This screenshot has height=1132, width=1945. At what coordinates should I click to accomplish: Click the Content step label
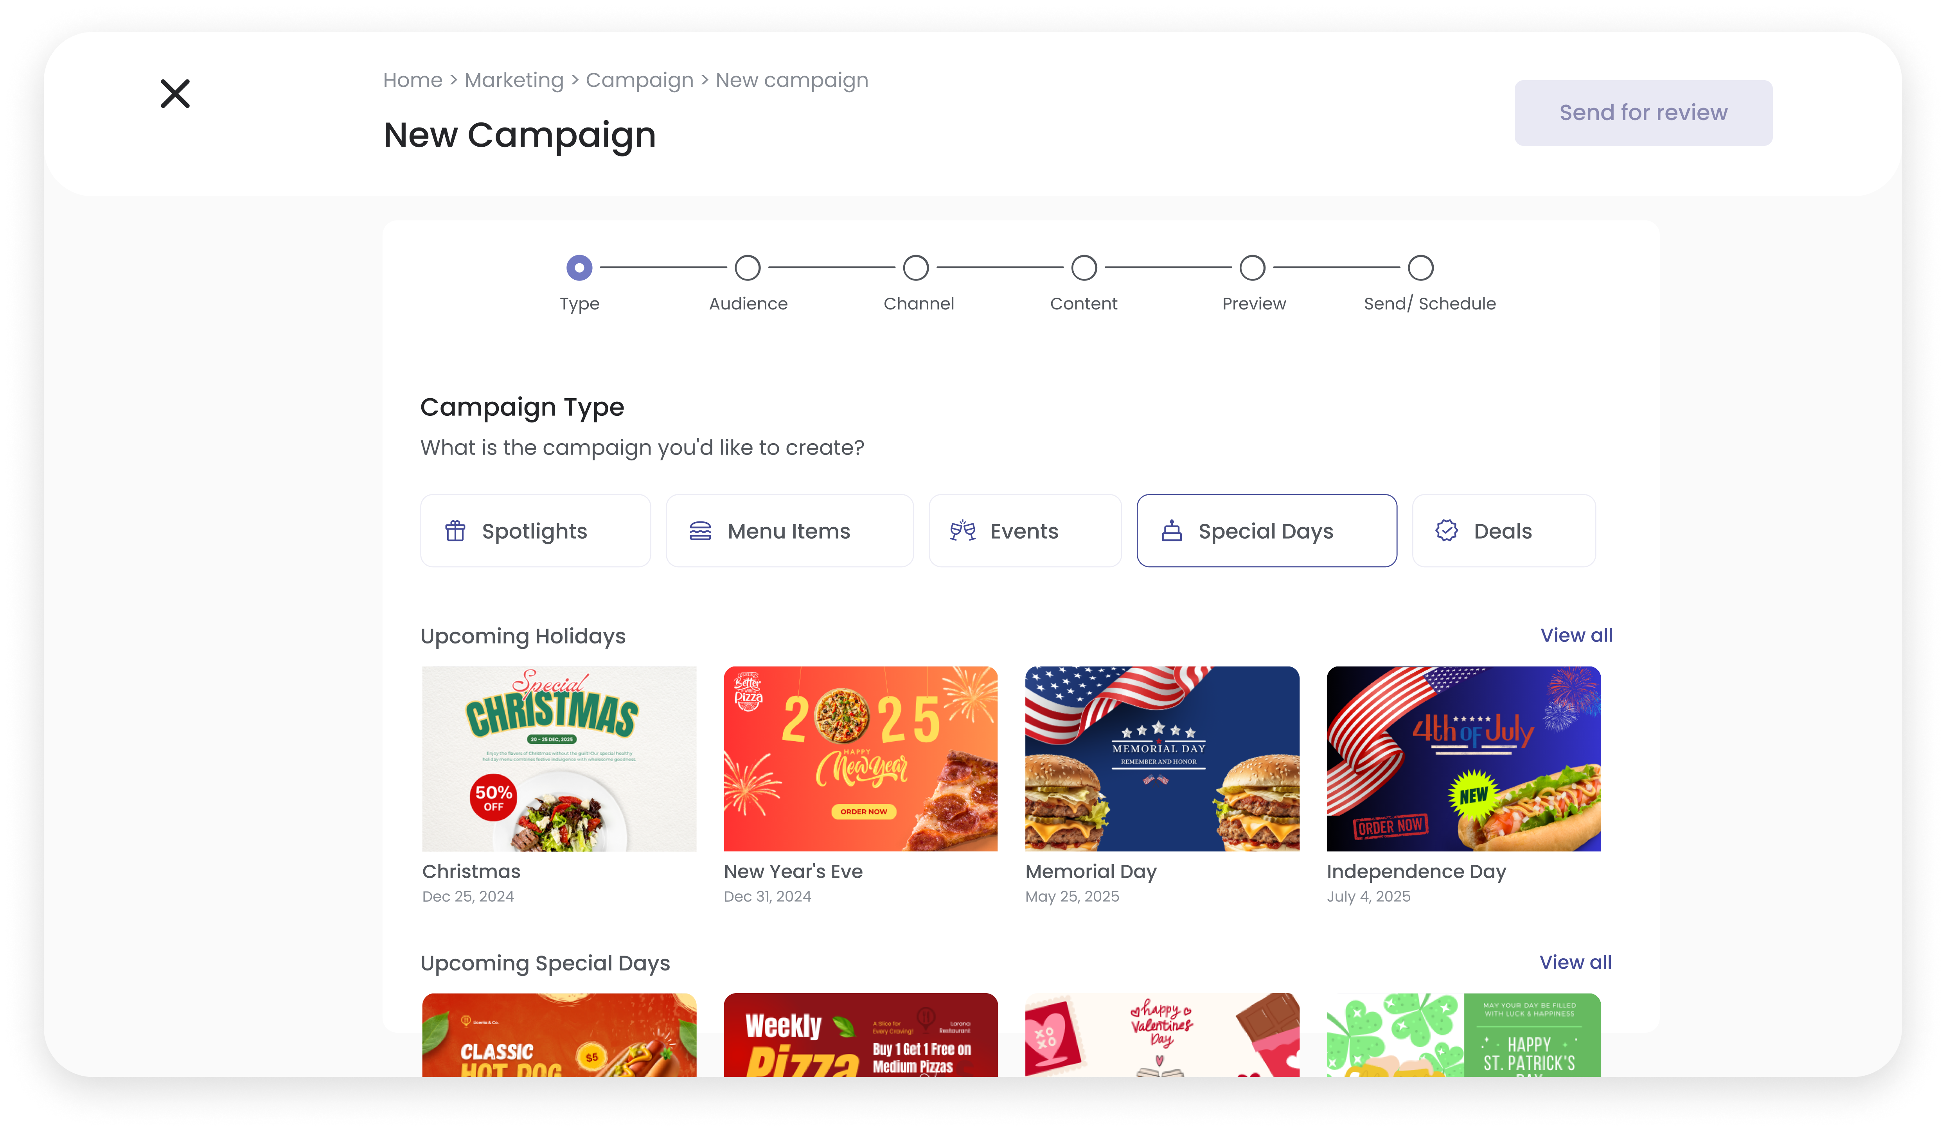click(x=1083, y=303)
